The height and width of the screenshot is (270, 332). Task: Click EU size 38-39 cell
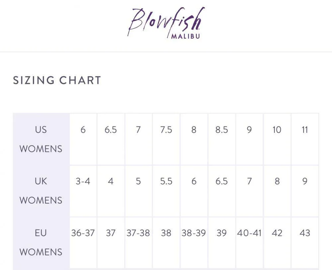click(194, 233)
